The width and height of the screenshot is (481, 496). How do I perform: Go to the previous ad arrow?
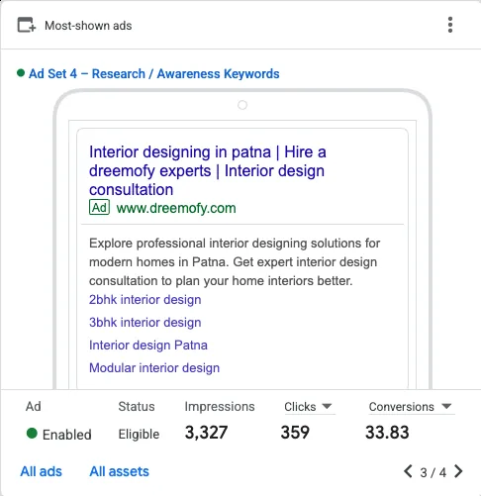[408, 471]
